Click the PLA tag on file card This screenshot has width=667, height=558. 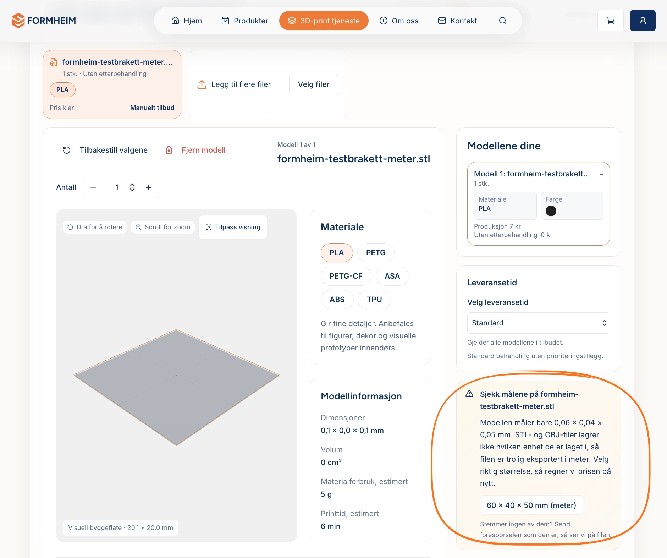pos(62,90)
